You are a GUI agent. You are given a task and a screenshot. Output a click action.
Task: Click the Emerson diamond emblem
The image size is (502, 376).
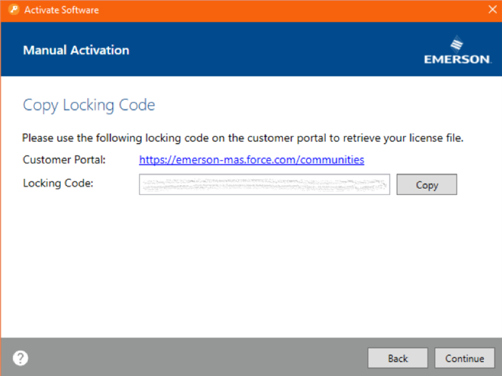[x=457, y=44]
